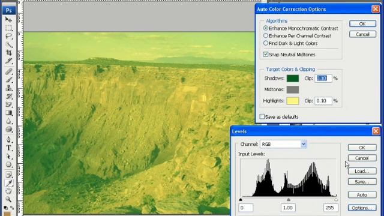Select the Move tool
Viewport: 384px width, 216px height.
click(x=8, y=20)
